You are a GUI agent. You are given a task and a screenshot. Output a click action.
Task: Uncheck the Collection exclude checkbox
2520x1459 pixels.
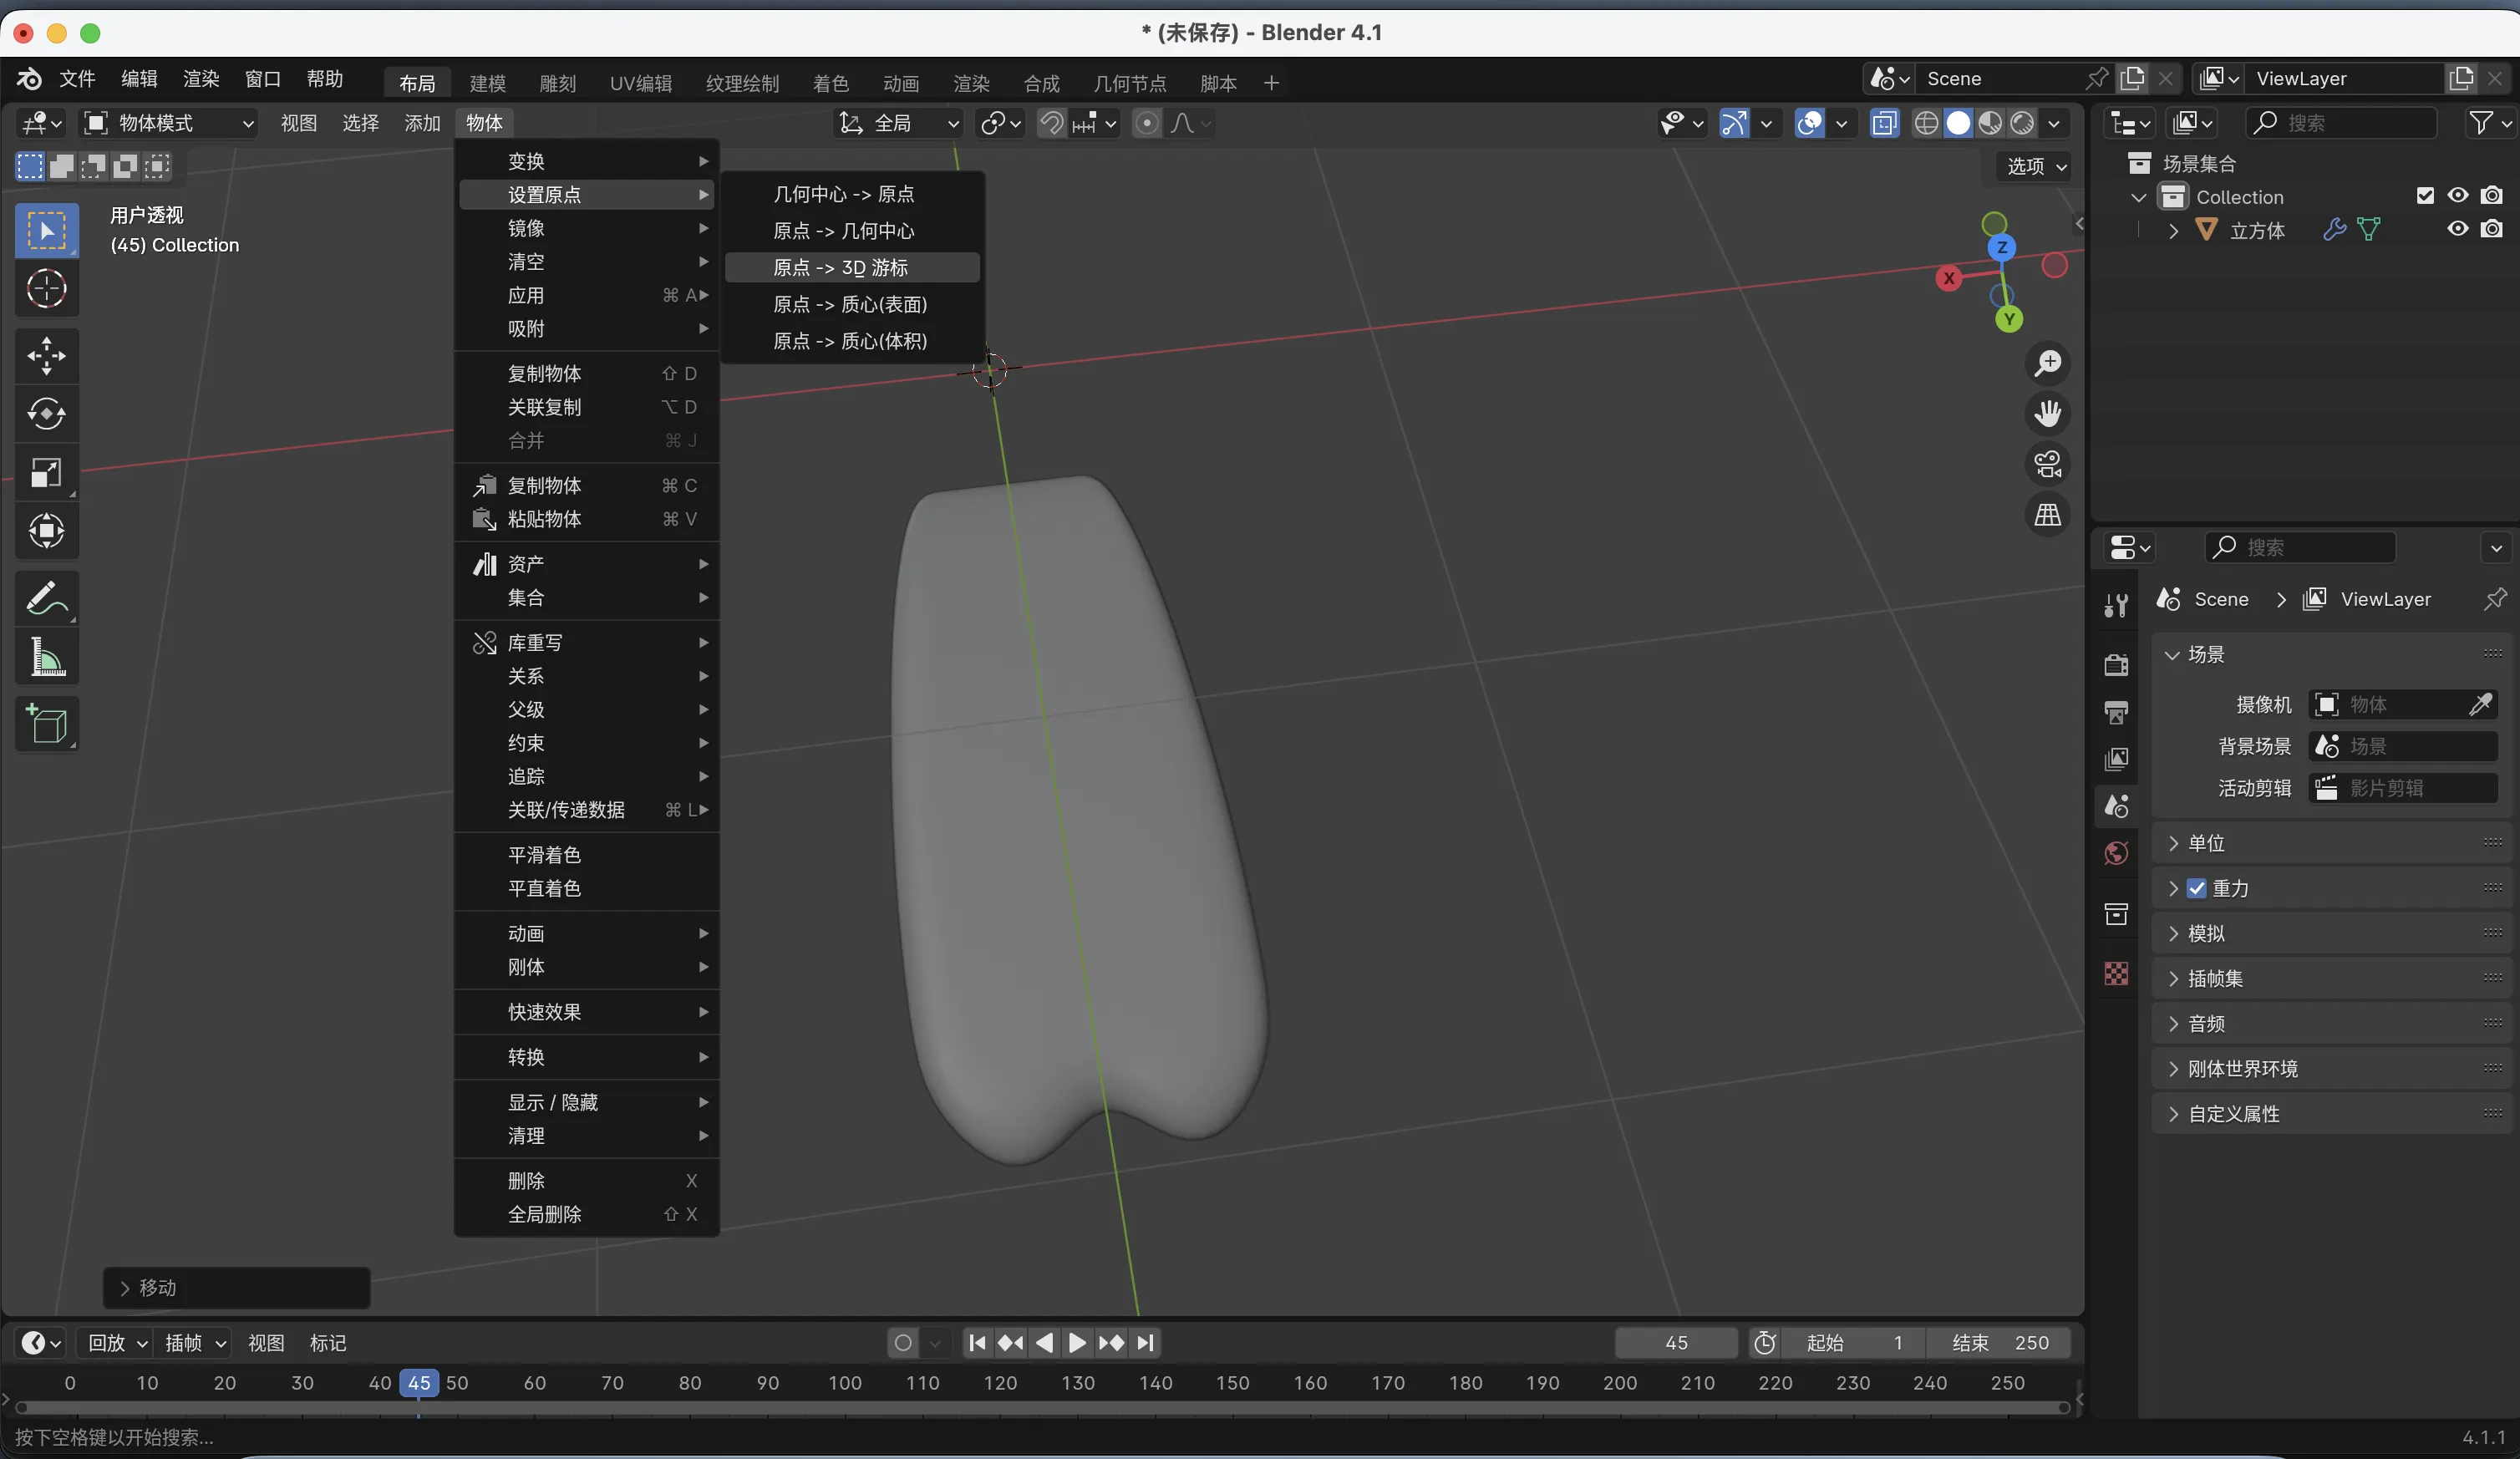pyautogui.click(x=2424, y=196)
